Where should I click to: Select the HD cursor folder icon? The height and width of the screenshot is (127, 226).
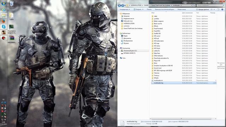[153, 36]
